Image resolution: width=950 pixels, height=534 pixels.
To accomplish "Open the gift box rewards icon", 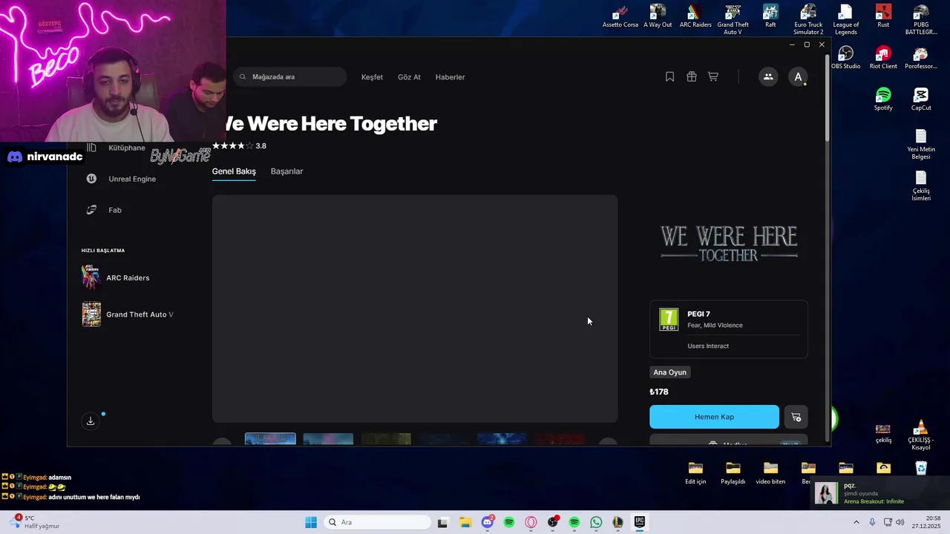I will [x=691, y=76].
